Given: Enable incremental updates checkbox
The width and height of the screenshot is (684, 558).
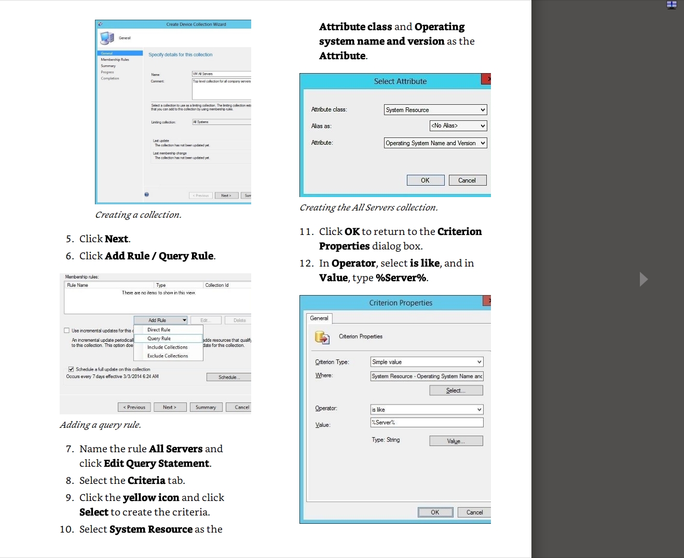Looking at the screenshot, I should (67, 330).
